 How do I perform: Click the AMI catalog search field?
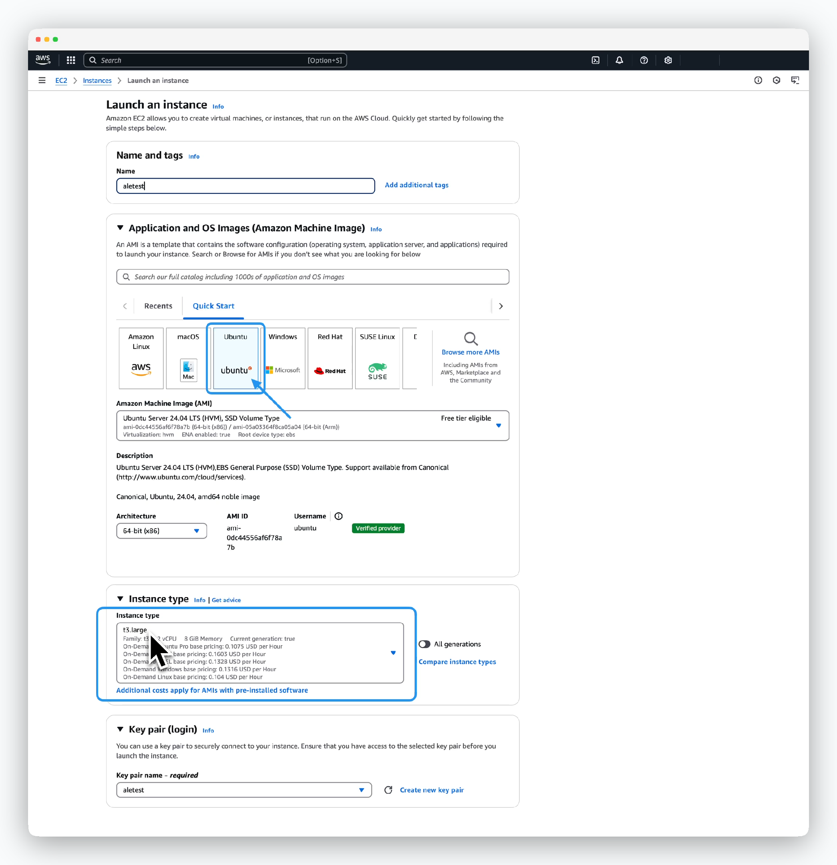coord(312,277)
